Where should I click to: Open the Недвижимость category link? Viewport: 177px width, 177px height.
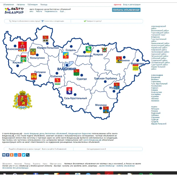coord(51,11)
